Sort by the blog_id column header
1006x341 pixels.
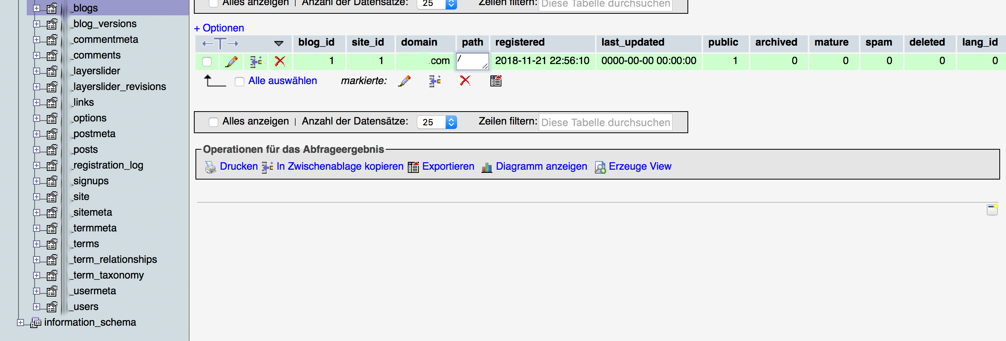316,42
